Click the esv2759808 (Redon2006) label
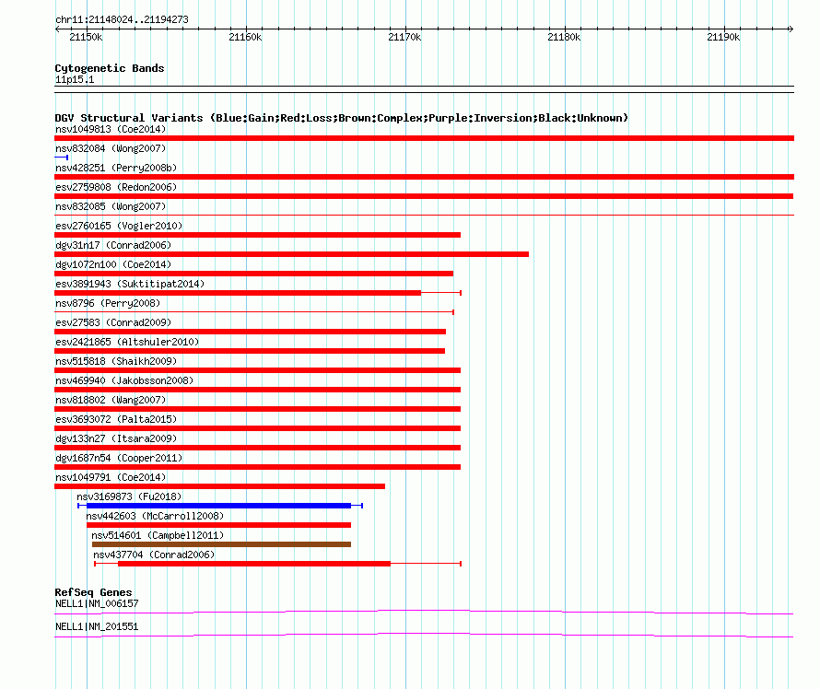 [116, 187]
